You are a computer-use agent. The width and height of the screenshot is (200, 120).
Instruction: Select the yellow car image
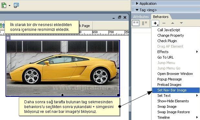(x=62, y=68)
